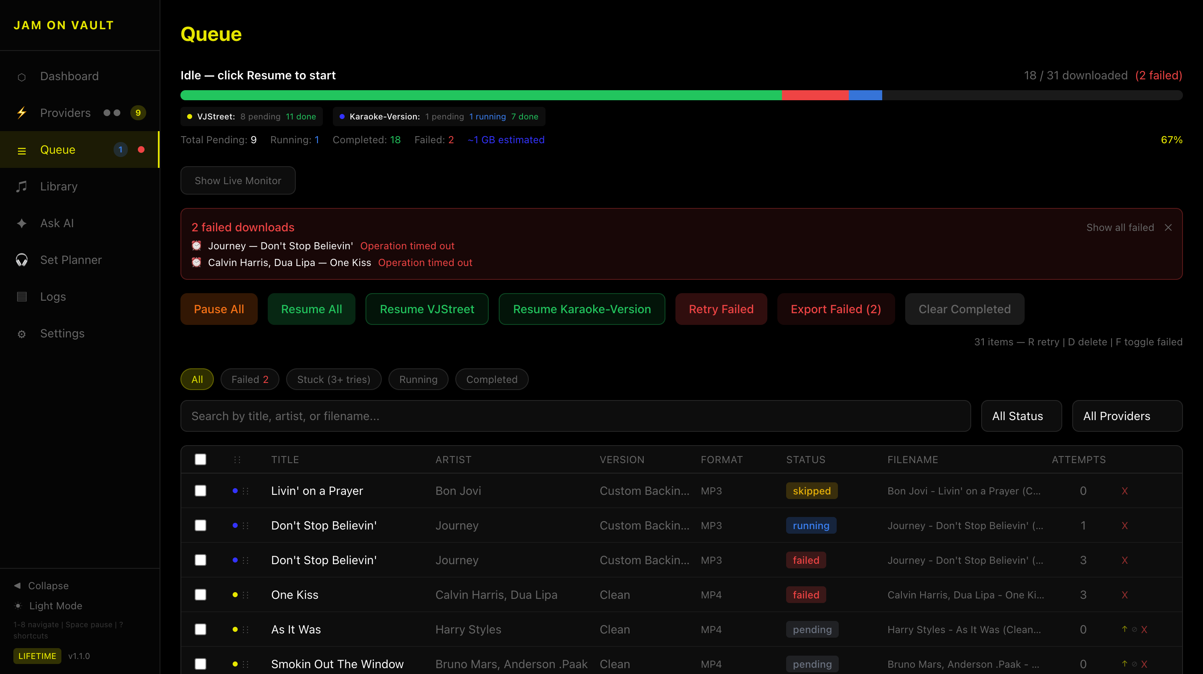
Task: Click the Queue list icon in the sidebar
Action: 21,150
